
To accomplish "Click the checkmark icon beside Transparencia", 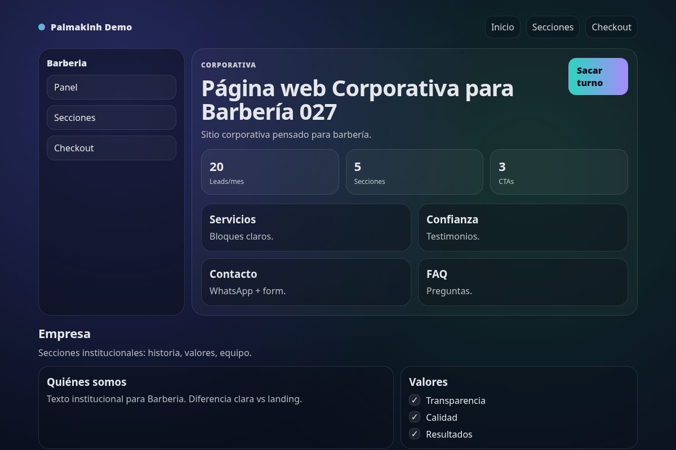I will click(414, 400).
